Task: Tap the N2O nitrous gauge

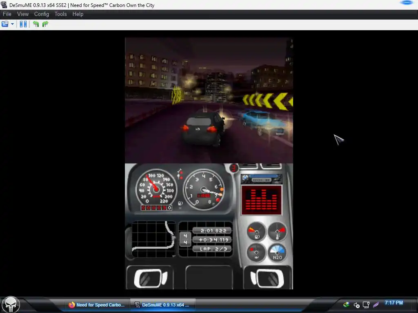Action: [277, 253]
